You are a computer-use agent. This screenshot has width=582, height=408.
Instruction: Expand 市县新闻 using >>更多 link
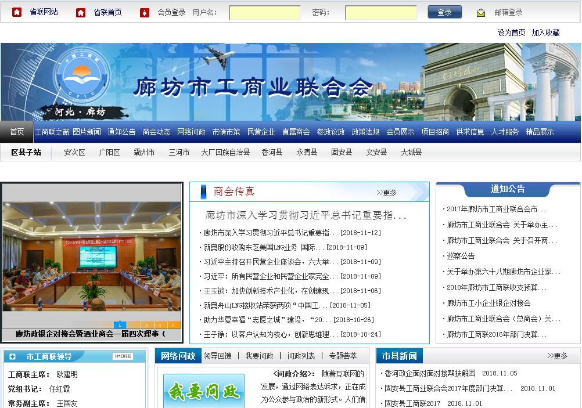coord(557,356)
